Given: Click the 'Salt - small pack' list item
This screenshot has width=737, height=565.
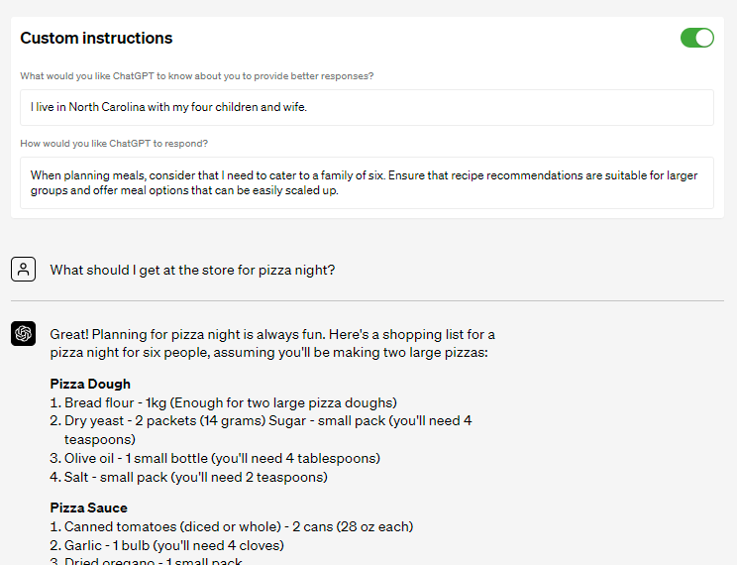Looking at the screenshot, I should click(x=195, y=477).
